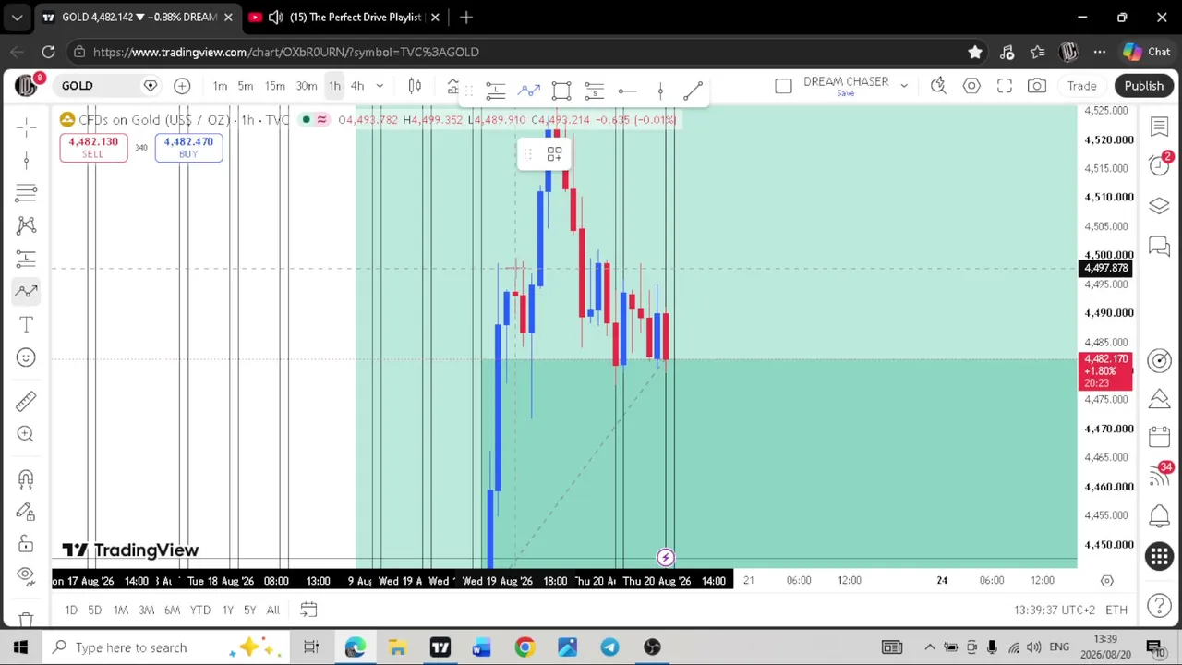Open the symbol dropdown arrow next to GOLD
This screenshot has width=1182, height=665.
click(150, 86)
